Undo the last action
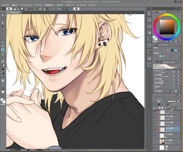Image resolution: width=183 pixels, height=152 pixels. pyautogui.click(x=29, y=9)
